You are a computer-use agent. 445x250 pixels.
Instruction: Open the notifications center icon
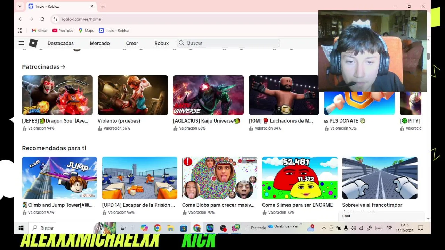click(x=420, y=228)
